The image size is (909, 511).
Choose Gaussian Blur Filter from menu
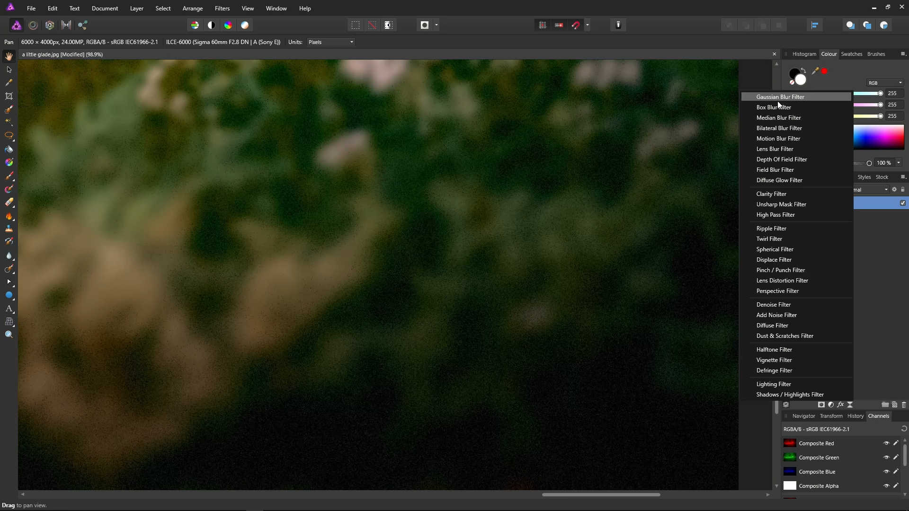[x=780, y=97]
